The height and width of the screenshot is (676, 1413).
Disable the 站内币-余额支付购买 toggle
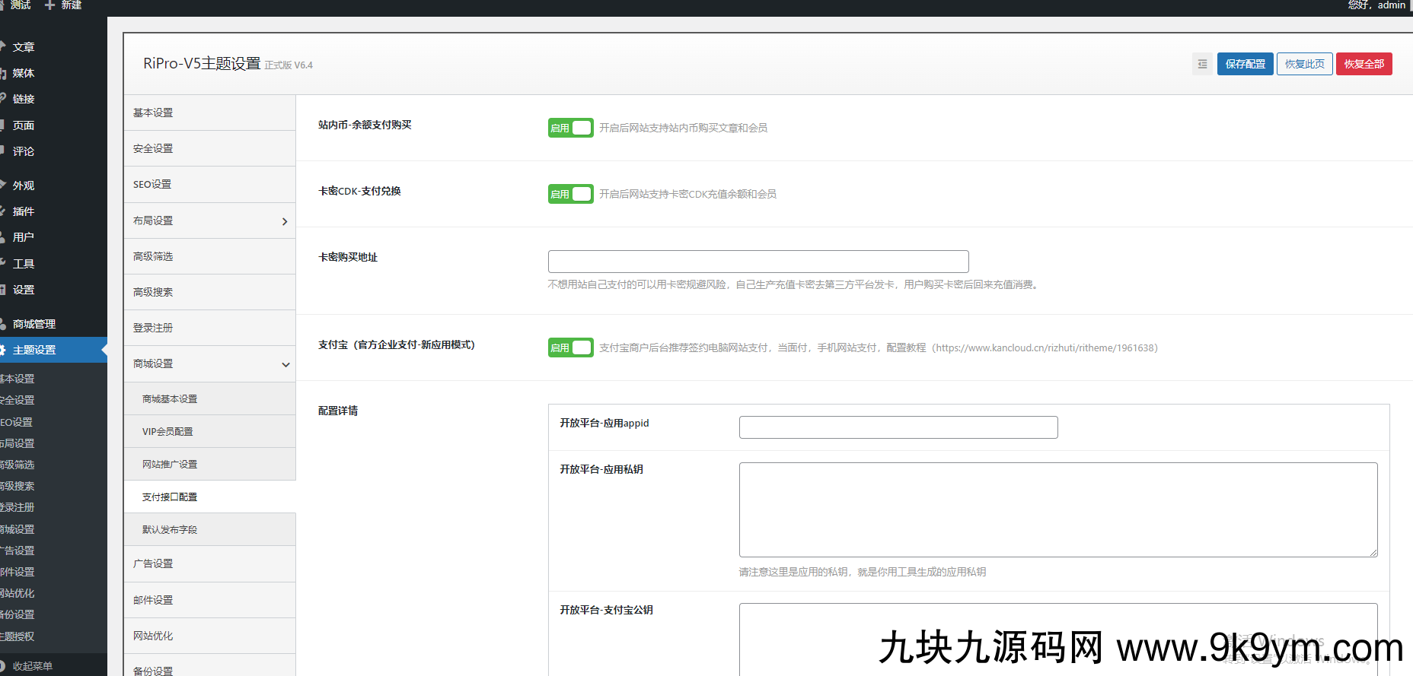[570, 128]
